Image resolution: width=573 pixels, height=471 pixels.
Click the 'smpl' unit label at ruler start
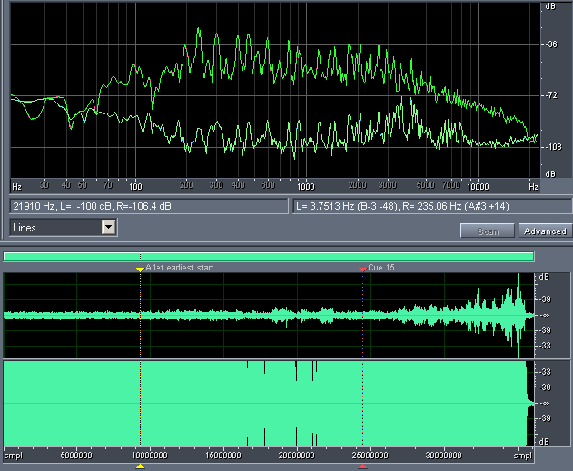(x=13, y=456)
